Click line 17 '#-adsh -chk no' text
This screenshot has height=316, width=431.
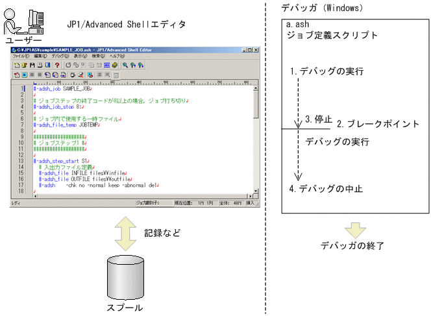tap(62, 185)
